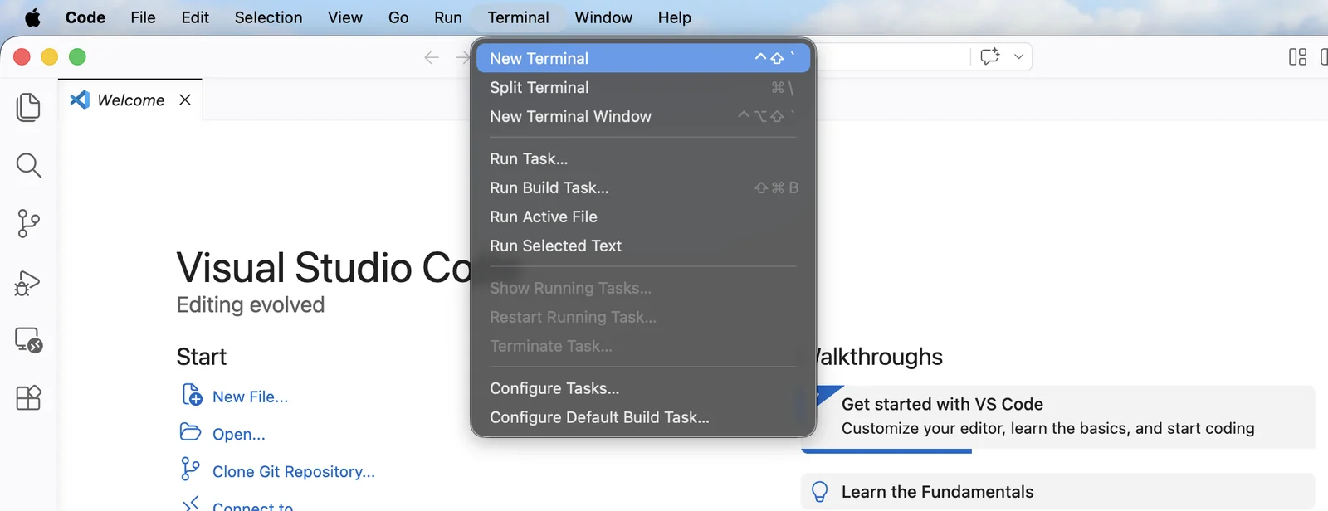Expand the chat dropdown chevron
1328x511 pixels.
(x=1018, y=56)
